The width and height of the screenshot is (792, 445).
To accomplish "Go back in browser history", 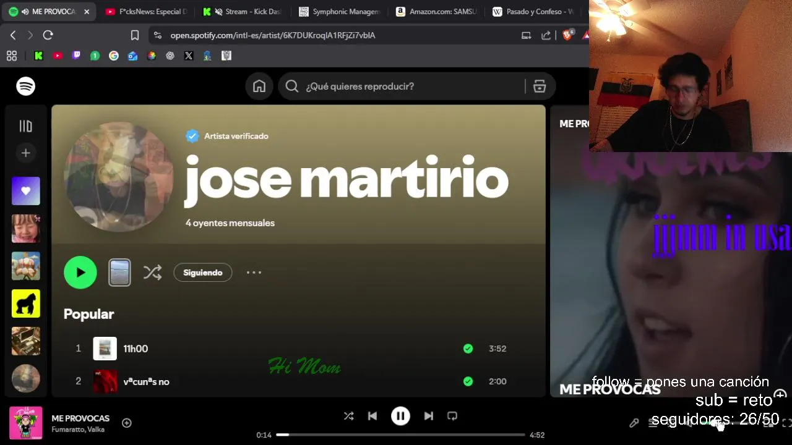I will [x=13, y=35].
